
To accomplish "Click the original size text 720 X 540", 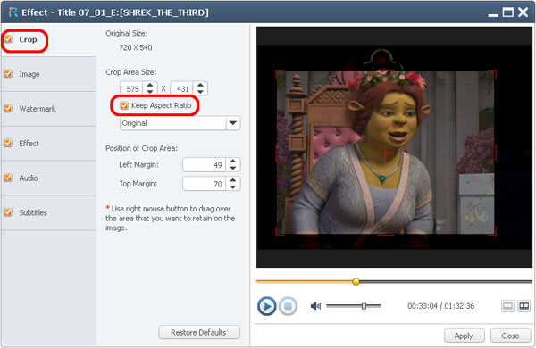I will click(136, 48).
